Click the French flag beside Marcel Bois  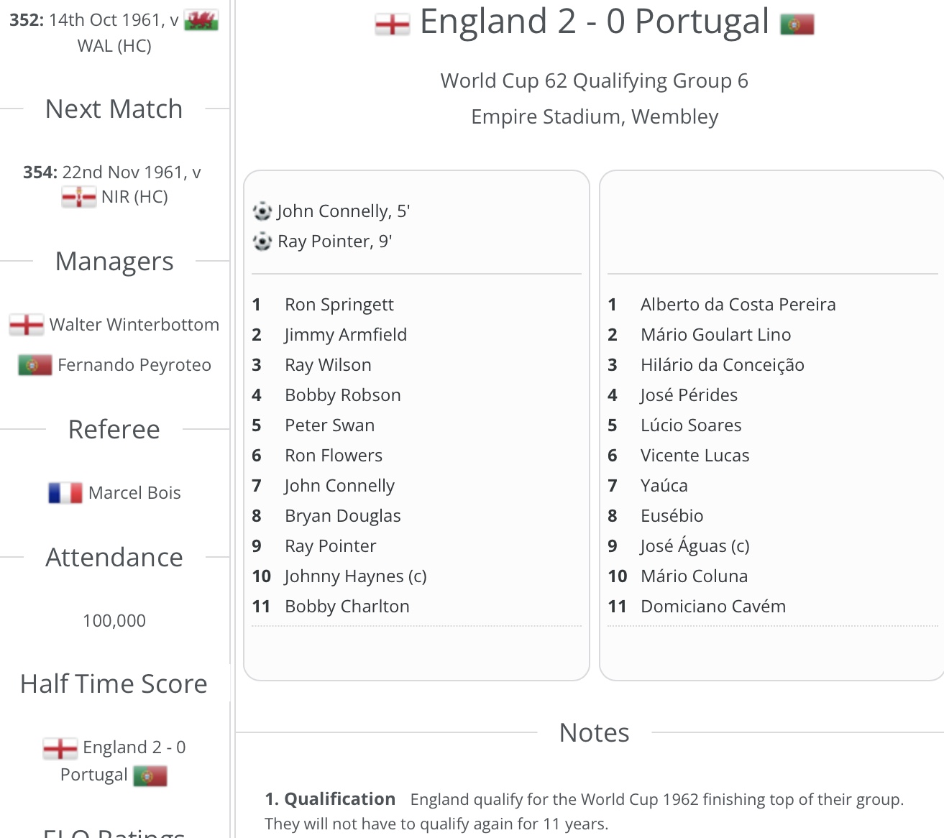pos(65,493)
